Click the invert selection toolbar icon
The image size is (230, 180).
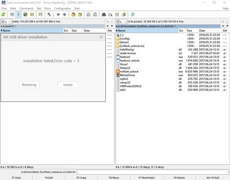point(40,14)
